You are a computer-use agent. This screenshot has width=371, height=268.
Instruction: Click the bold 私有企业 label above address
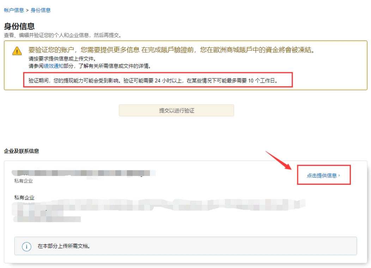click(x=24, y=197)
